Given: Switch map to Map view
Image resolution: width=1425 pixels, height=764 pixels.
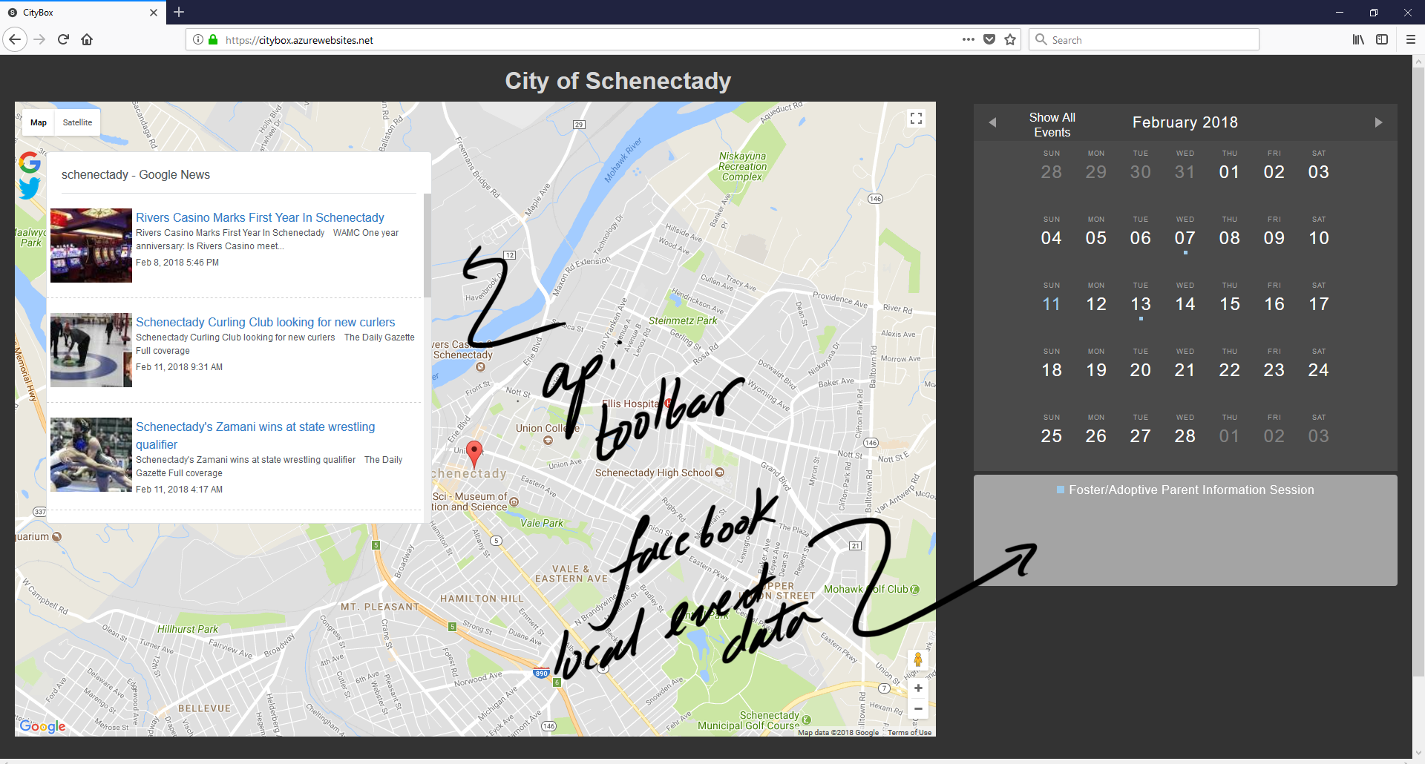Looking at the screenshot, I should click(39, 122).
